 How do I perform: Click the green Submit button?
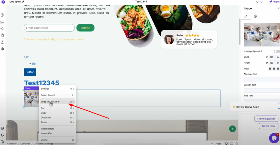pos(85,28)
